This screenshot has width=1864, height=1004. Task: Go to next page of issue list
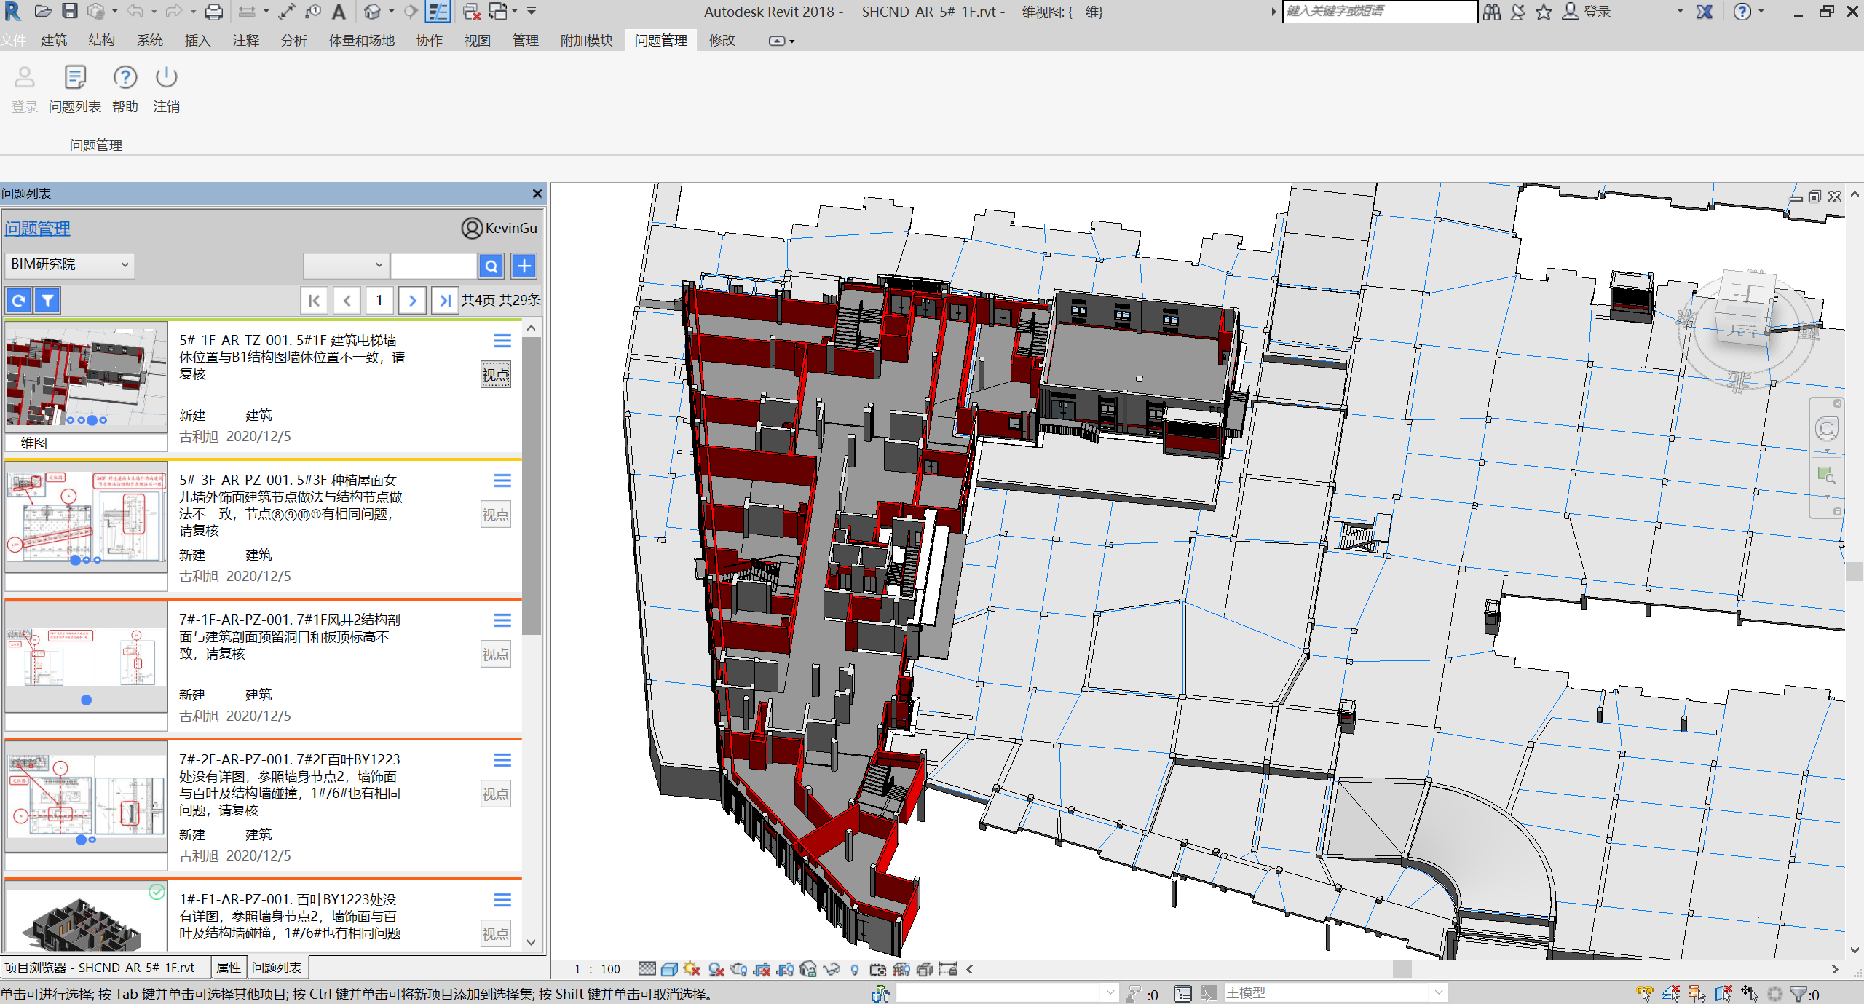[412, 300]
